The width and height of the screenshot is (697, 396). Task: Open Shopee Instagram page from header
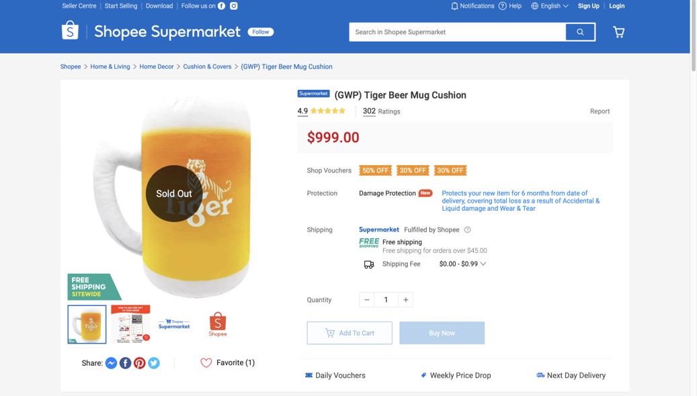[x=234, y=6]
